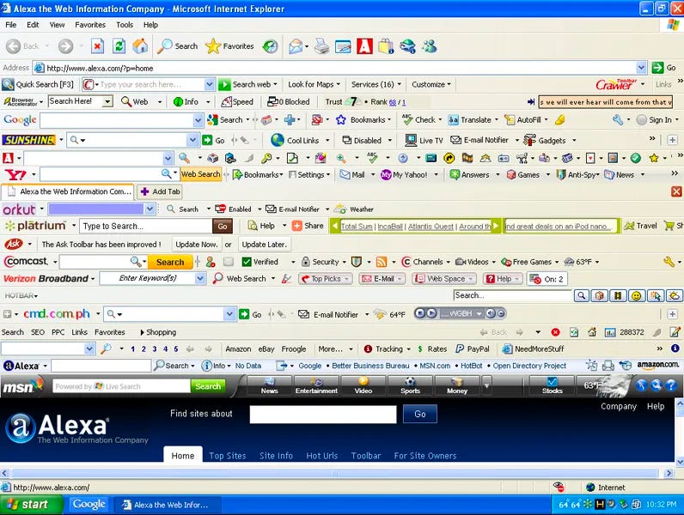
Task: Select the Site Info tab on Alexa
Action: pyautogui.click(x=276, y=456)
